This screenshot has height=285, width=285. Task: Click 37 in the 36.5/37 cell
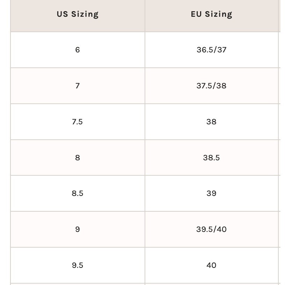(221, 50)
